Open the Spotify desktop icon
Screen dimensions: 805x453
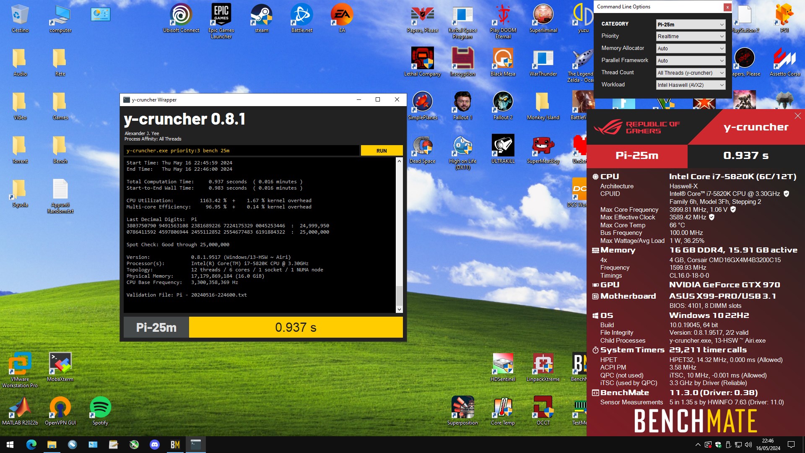click(100, 411)
